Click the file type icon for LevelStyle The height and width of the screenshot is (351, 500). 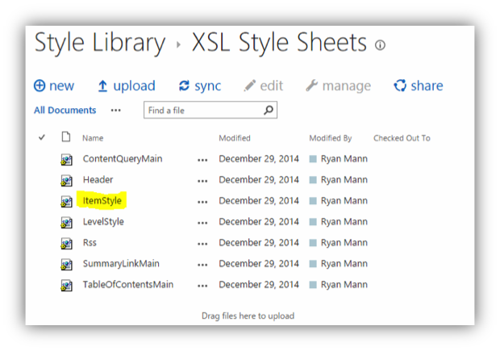click(x=66, y=223)
